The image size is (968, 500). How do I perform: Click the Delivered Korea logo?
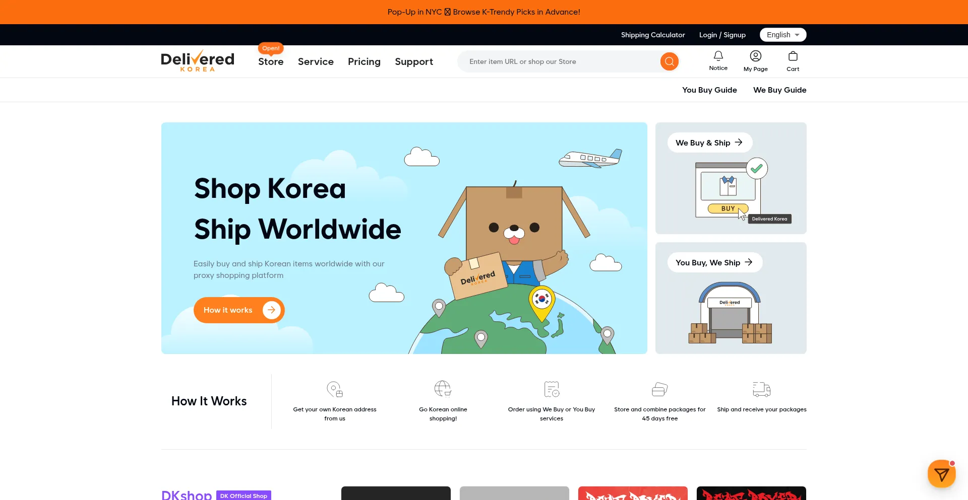click(198, 61)
